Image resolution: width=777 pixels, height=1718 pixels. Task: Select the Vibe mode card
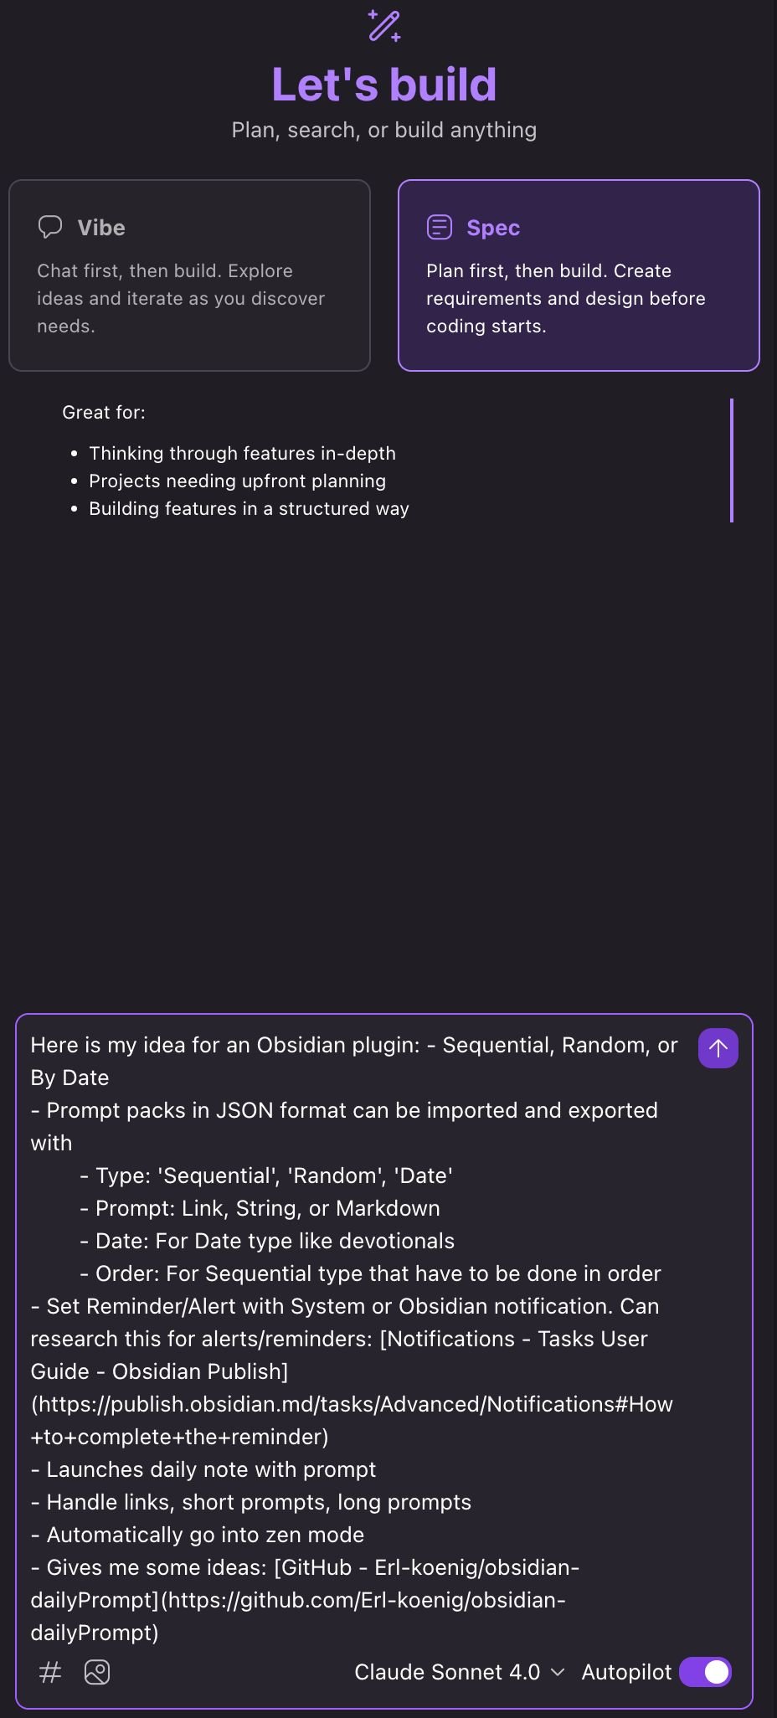[188, 275]
